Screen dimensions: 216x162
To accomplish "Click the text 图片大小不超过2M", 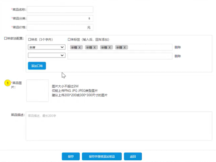I will coord(65,86).
